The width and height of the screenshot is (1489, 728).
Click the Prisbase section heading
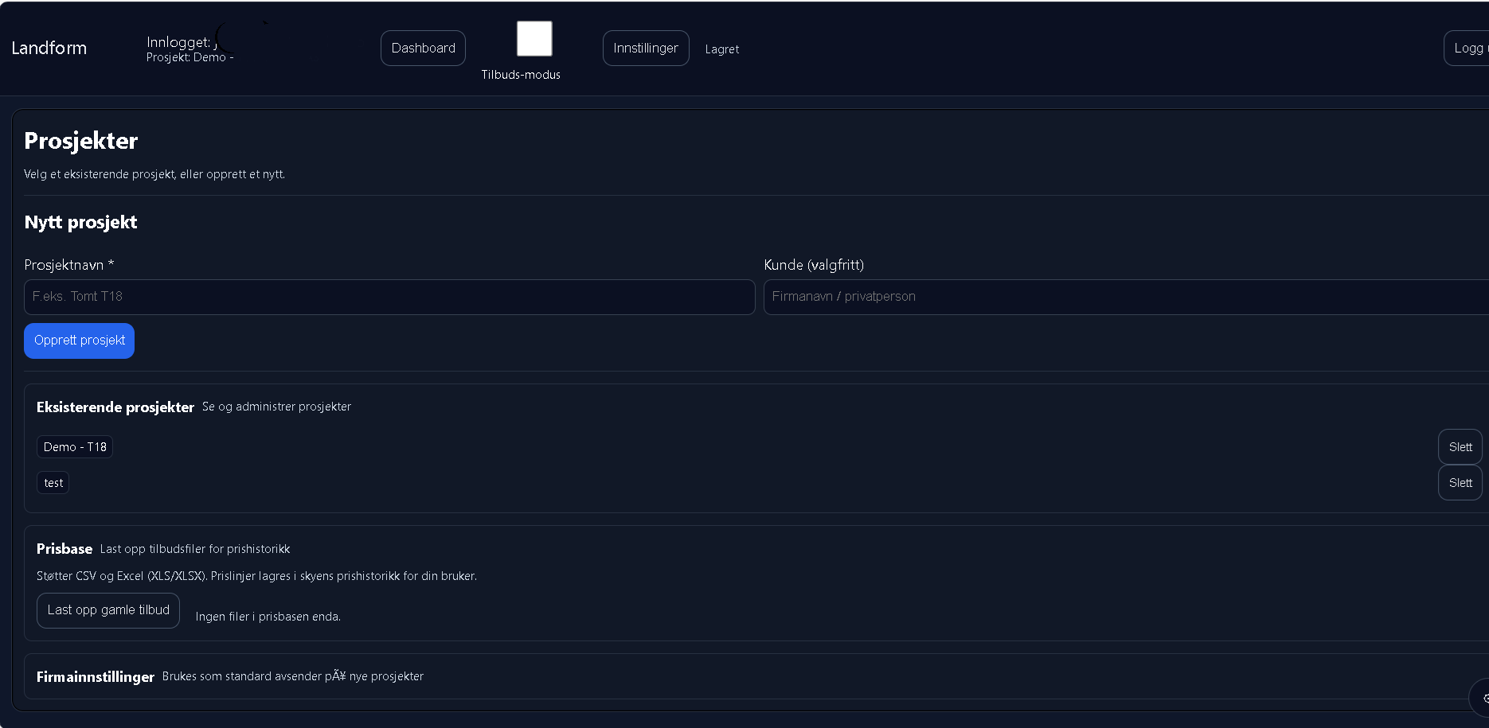click(64, 549)
